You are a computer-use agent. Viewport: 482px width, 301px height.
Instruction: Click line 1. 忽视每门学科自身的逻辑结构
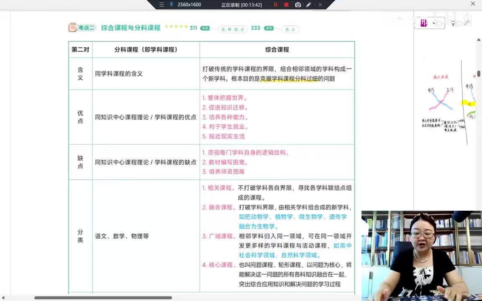246,152
